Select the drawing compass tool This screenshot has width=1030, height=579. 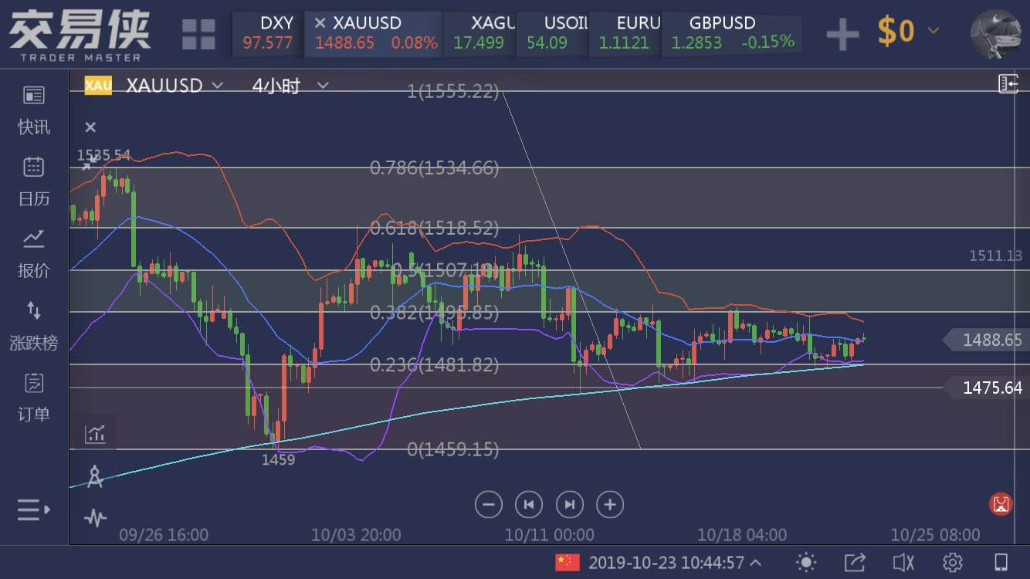(95, 476)
